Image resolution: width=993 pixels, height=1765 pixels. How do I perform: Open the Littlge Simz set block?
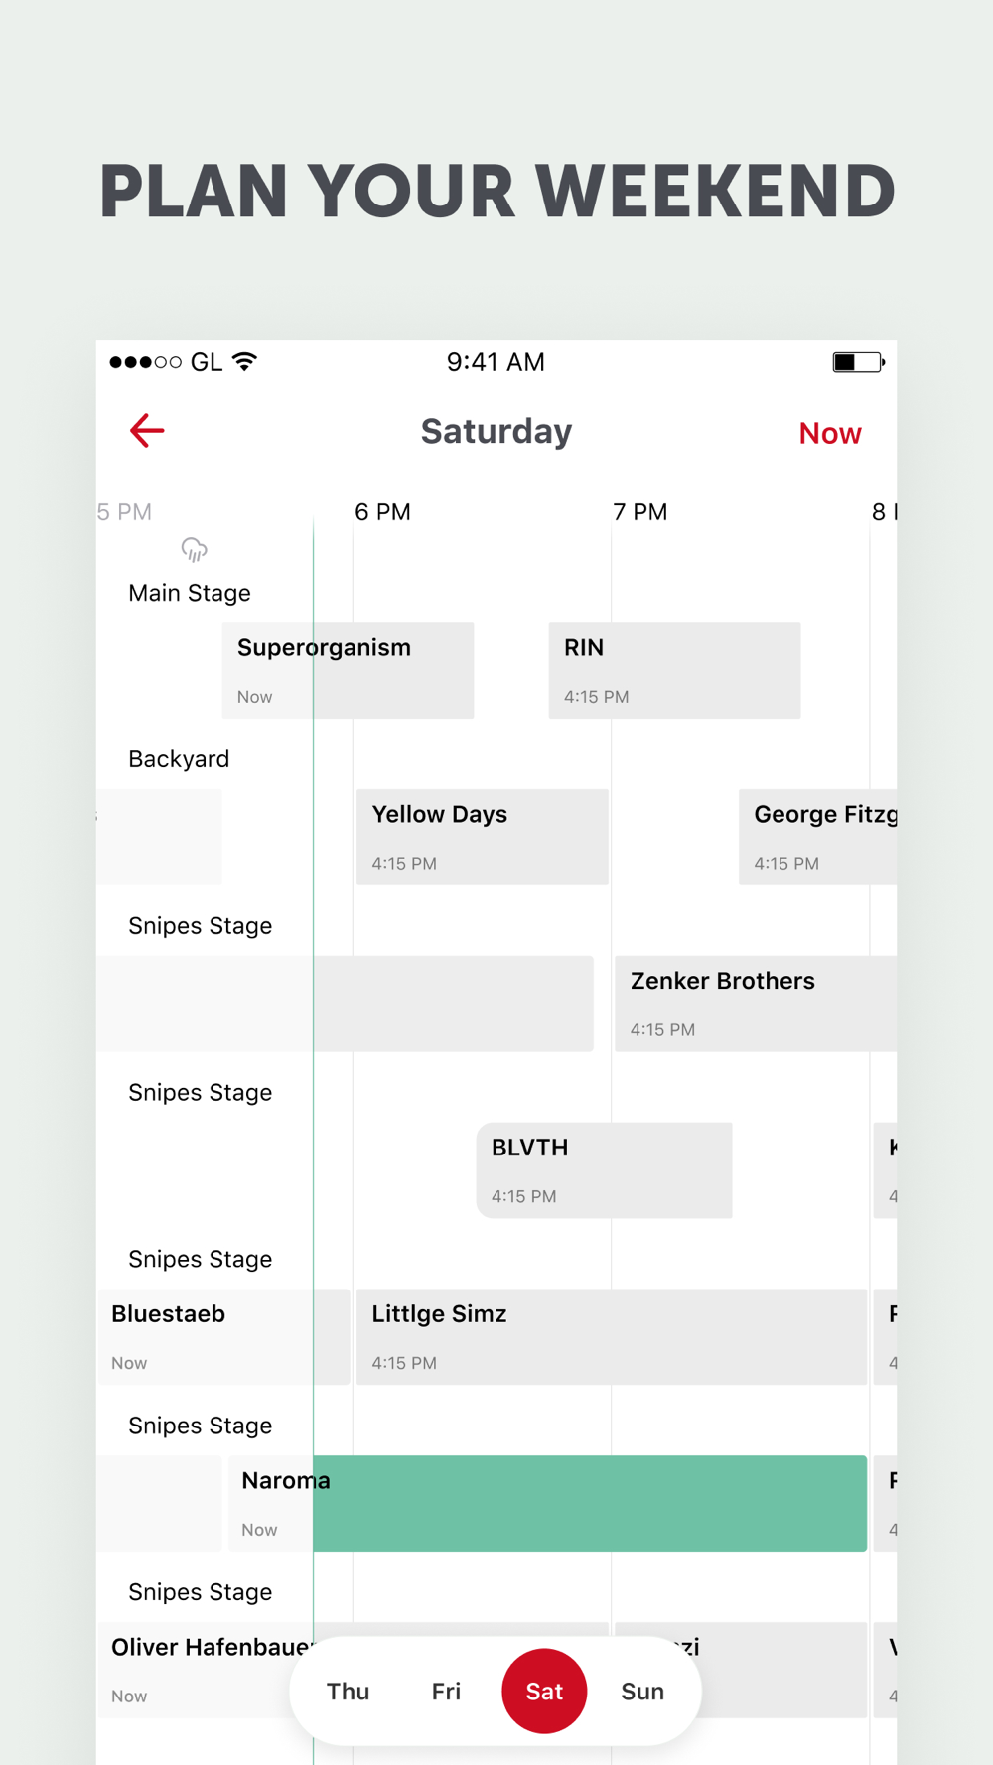point(611,1337)
